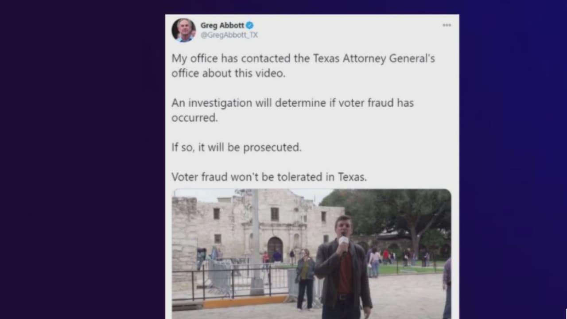Click the arched Alamo doorway in the video
567x319 pixels.
[275, 248]
